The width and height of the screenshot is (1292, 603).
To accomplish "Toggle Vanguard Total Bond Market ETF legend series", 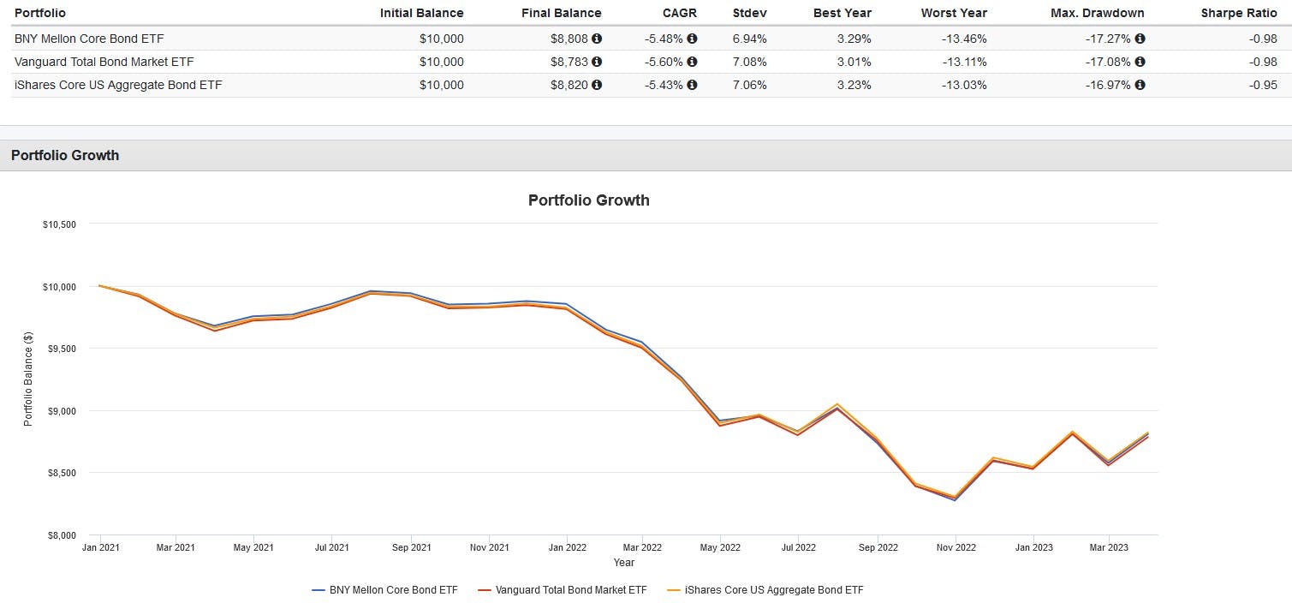I will (562, 589).
